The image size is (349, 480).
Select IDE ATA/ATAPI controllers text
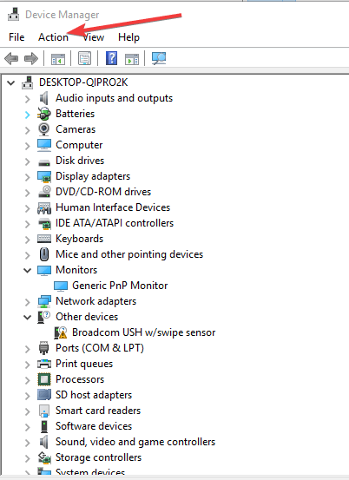tap(115, 223)
